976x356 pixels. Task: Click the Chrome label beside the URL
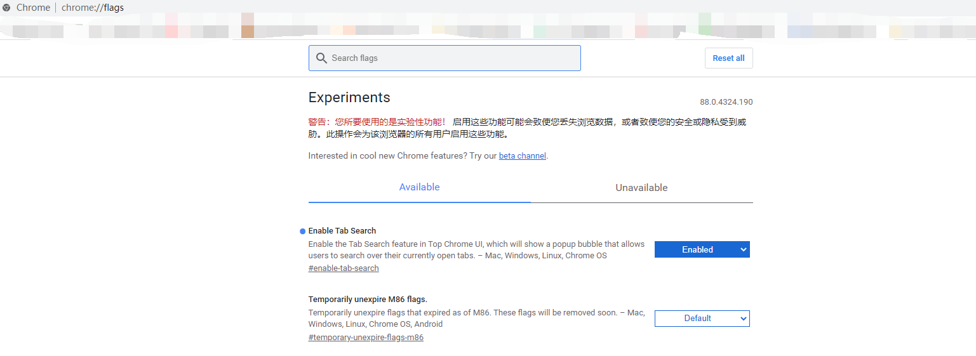[x=33, y=8]
